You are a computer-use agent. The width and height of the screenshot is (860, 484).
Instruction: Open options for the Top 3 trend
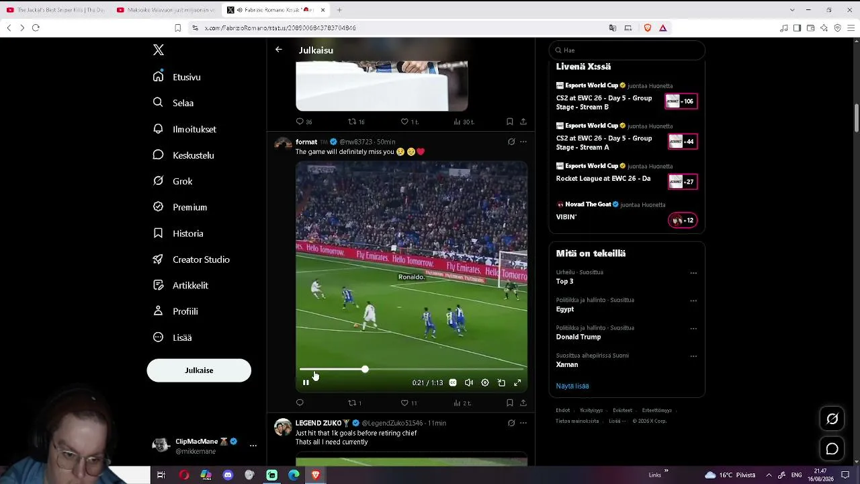[693, 273]
